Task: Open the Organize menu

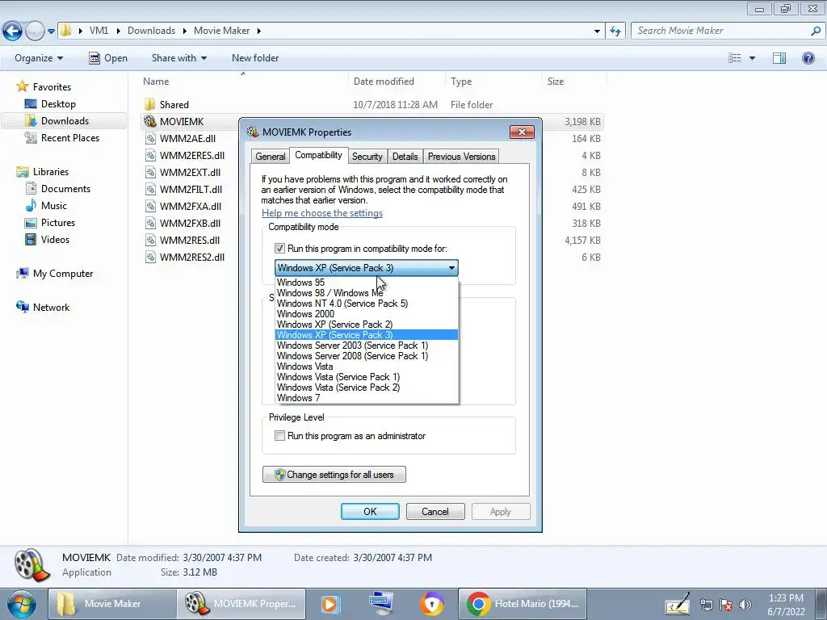Action: tap(39, 58)
